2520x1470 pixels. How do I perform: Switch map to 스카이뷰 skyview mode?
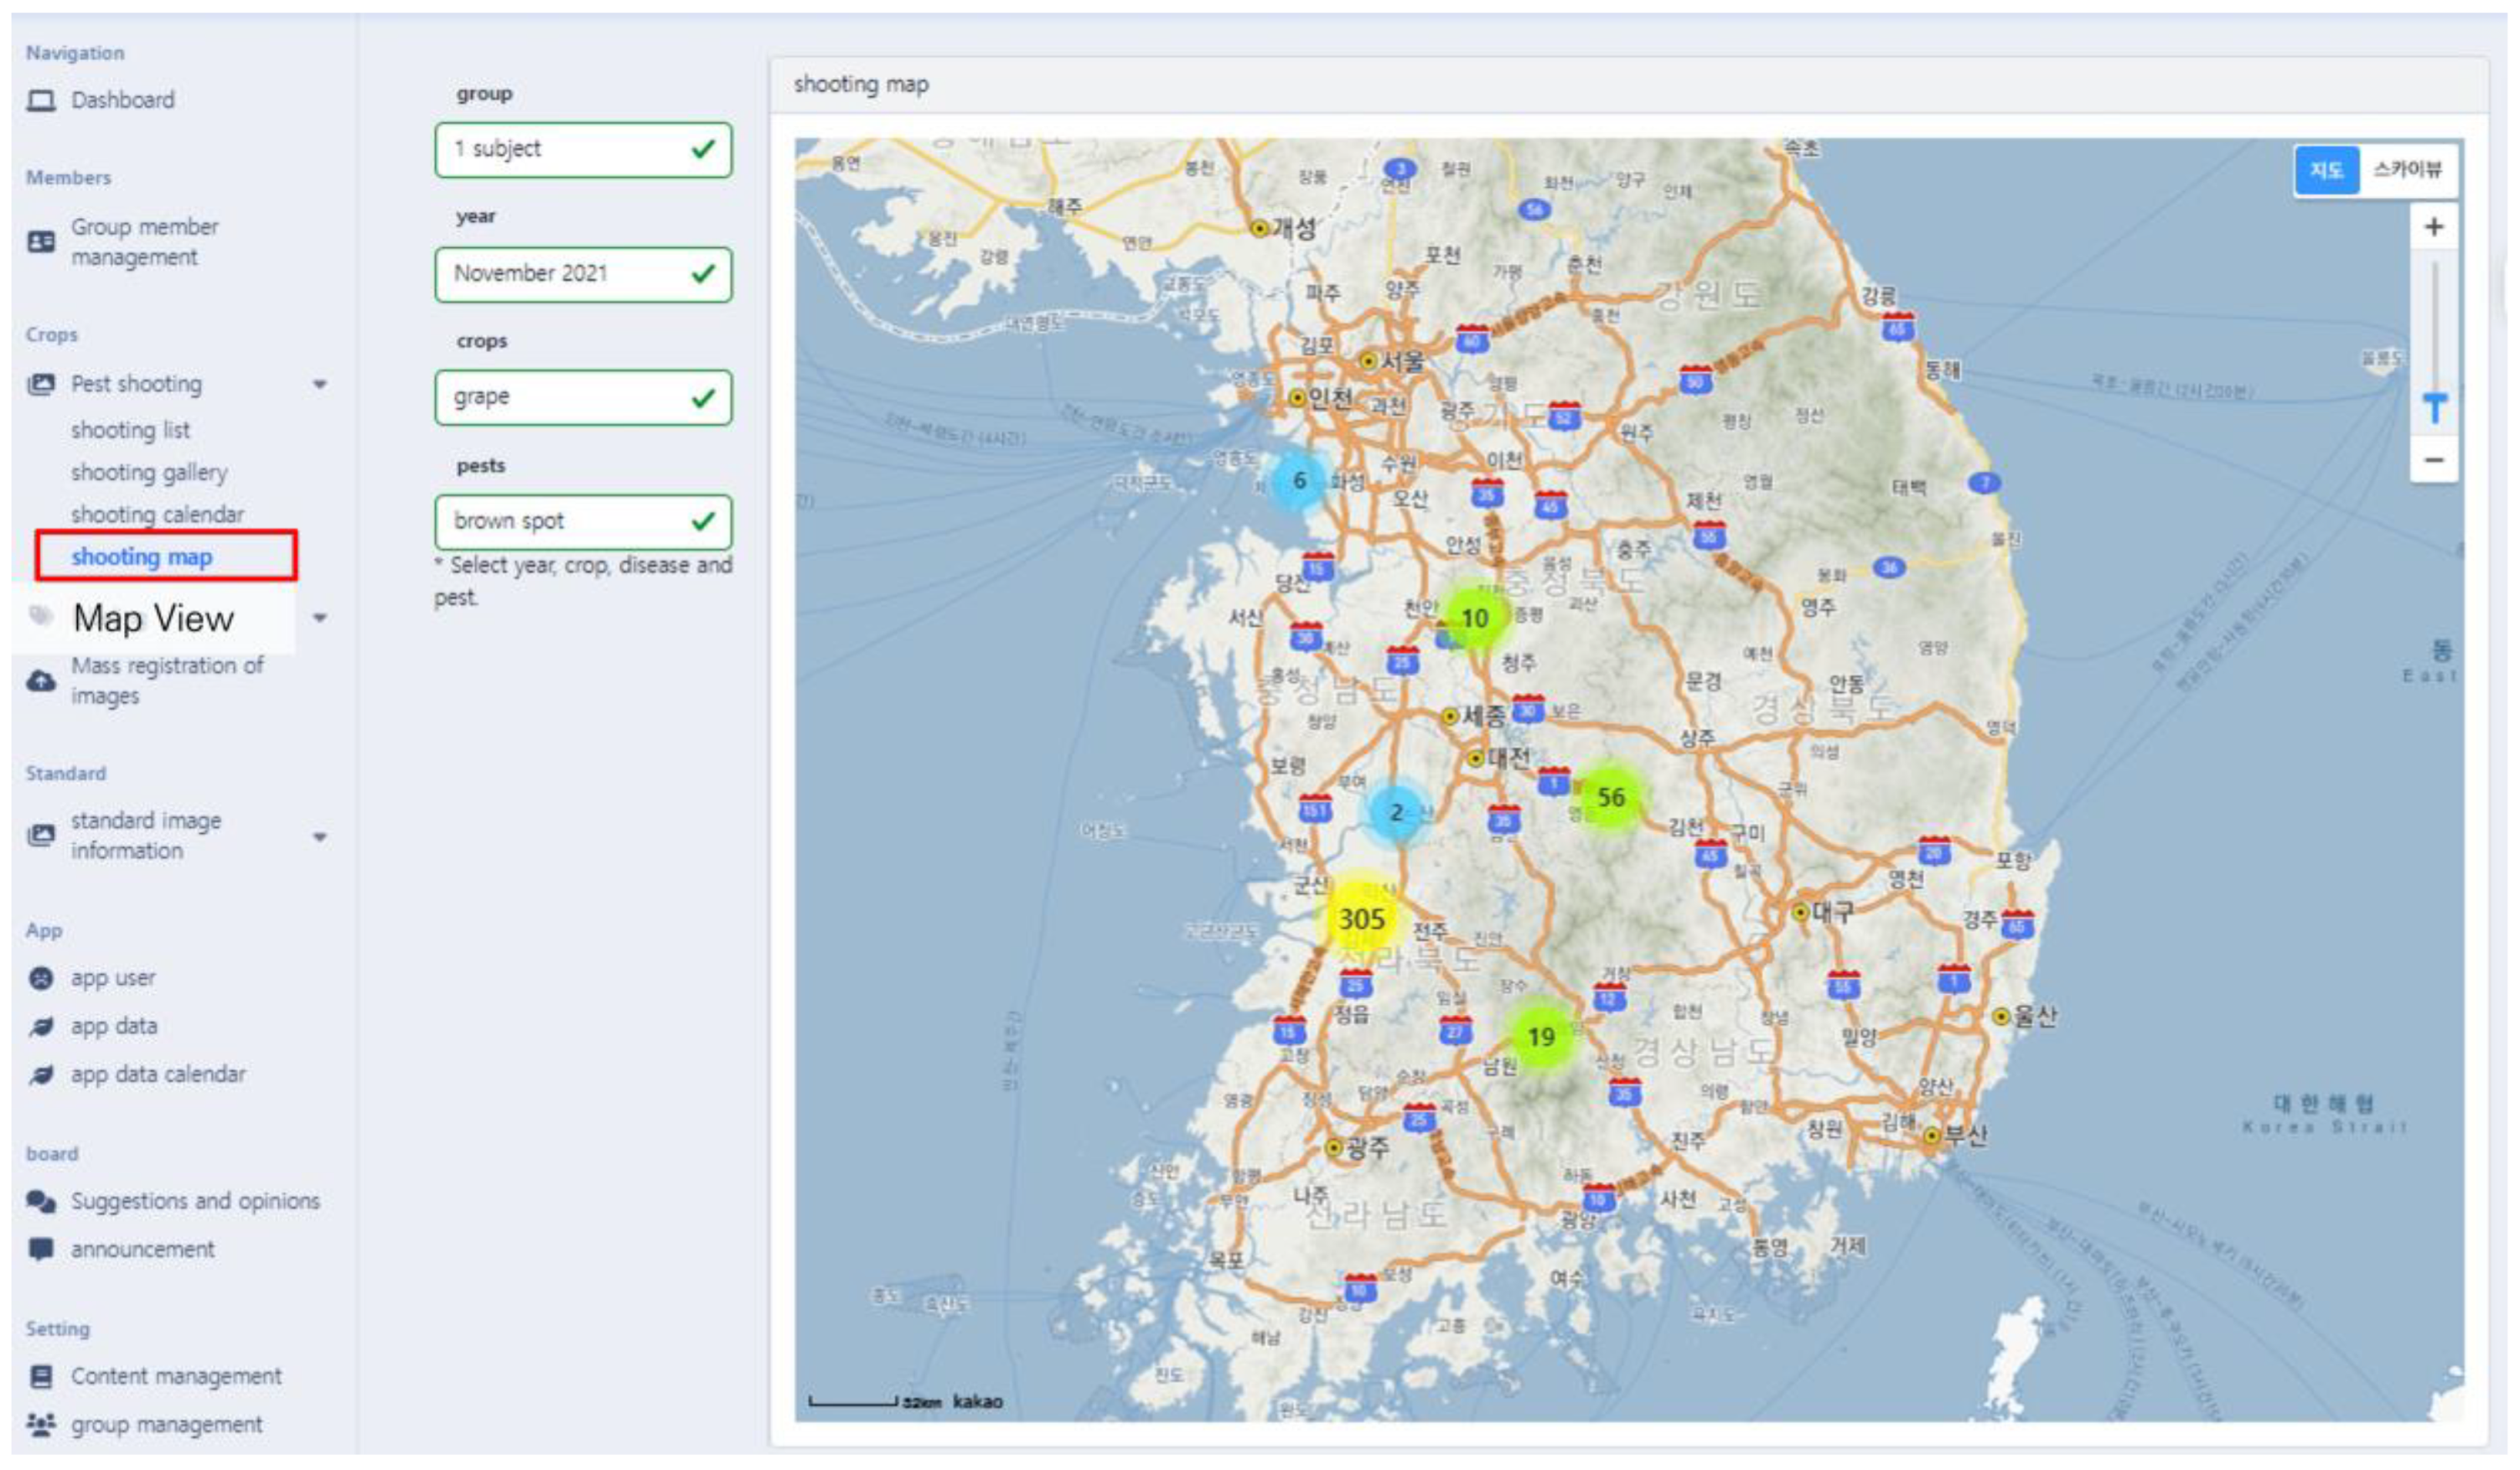(2406, 170)
